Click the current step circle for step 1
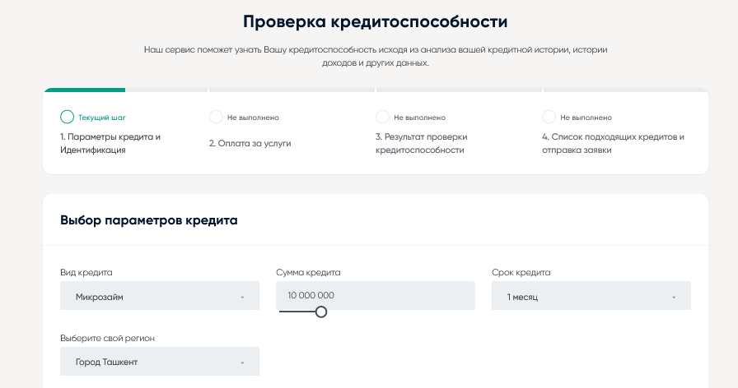Screen dimensions: 738x388 pos(67,117)
